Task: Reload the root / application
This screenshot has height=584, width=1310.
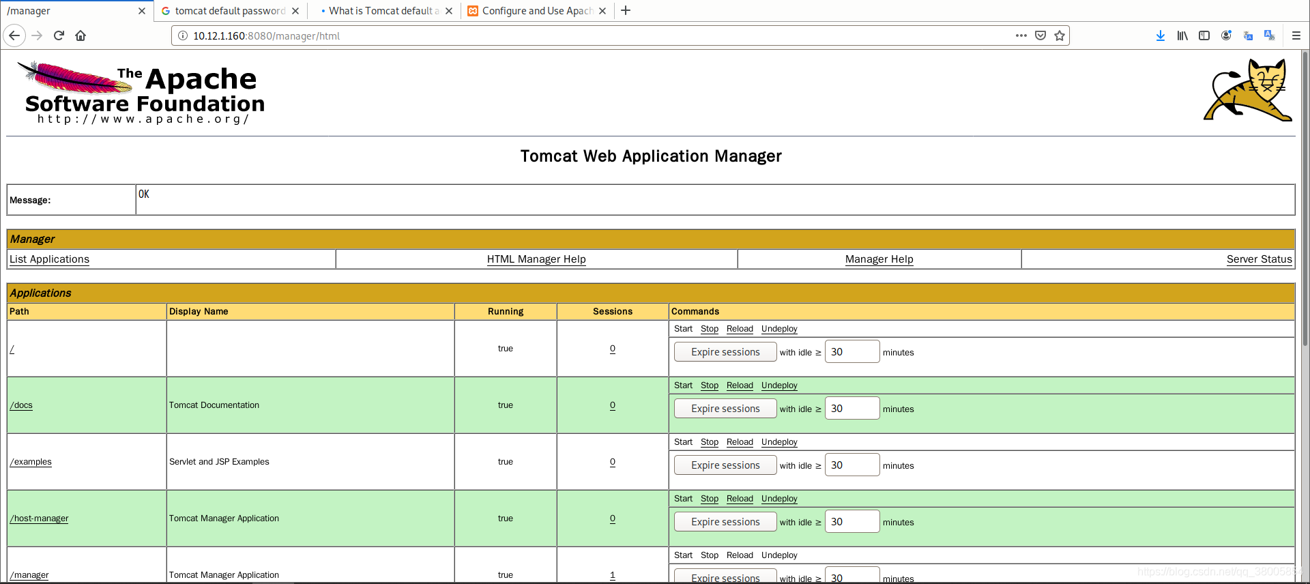Action: [x=740, y=329]
